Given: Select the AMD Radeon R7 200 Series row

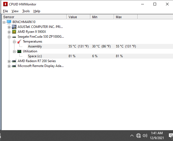Looking at the screenshot, I should tap(37, 61).
